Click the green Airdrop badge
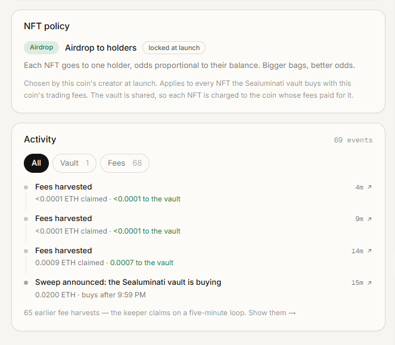This screenshot has width=395, height=345. (41, 48)
